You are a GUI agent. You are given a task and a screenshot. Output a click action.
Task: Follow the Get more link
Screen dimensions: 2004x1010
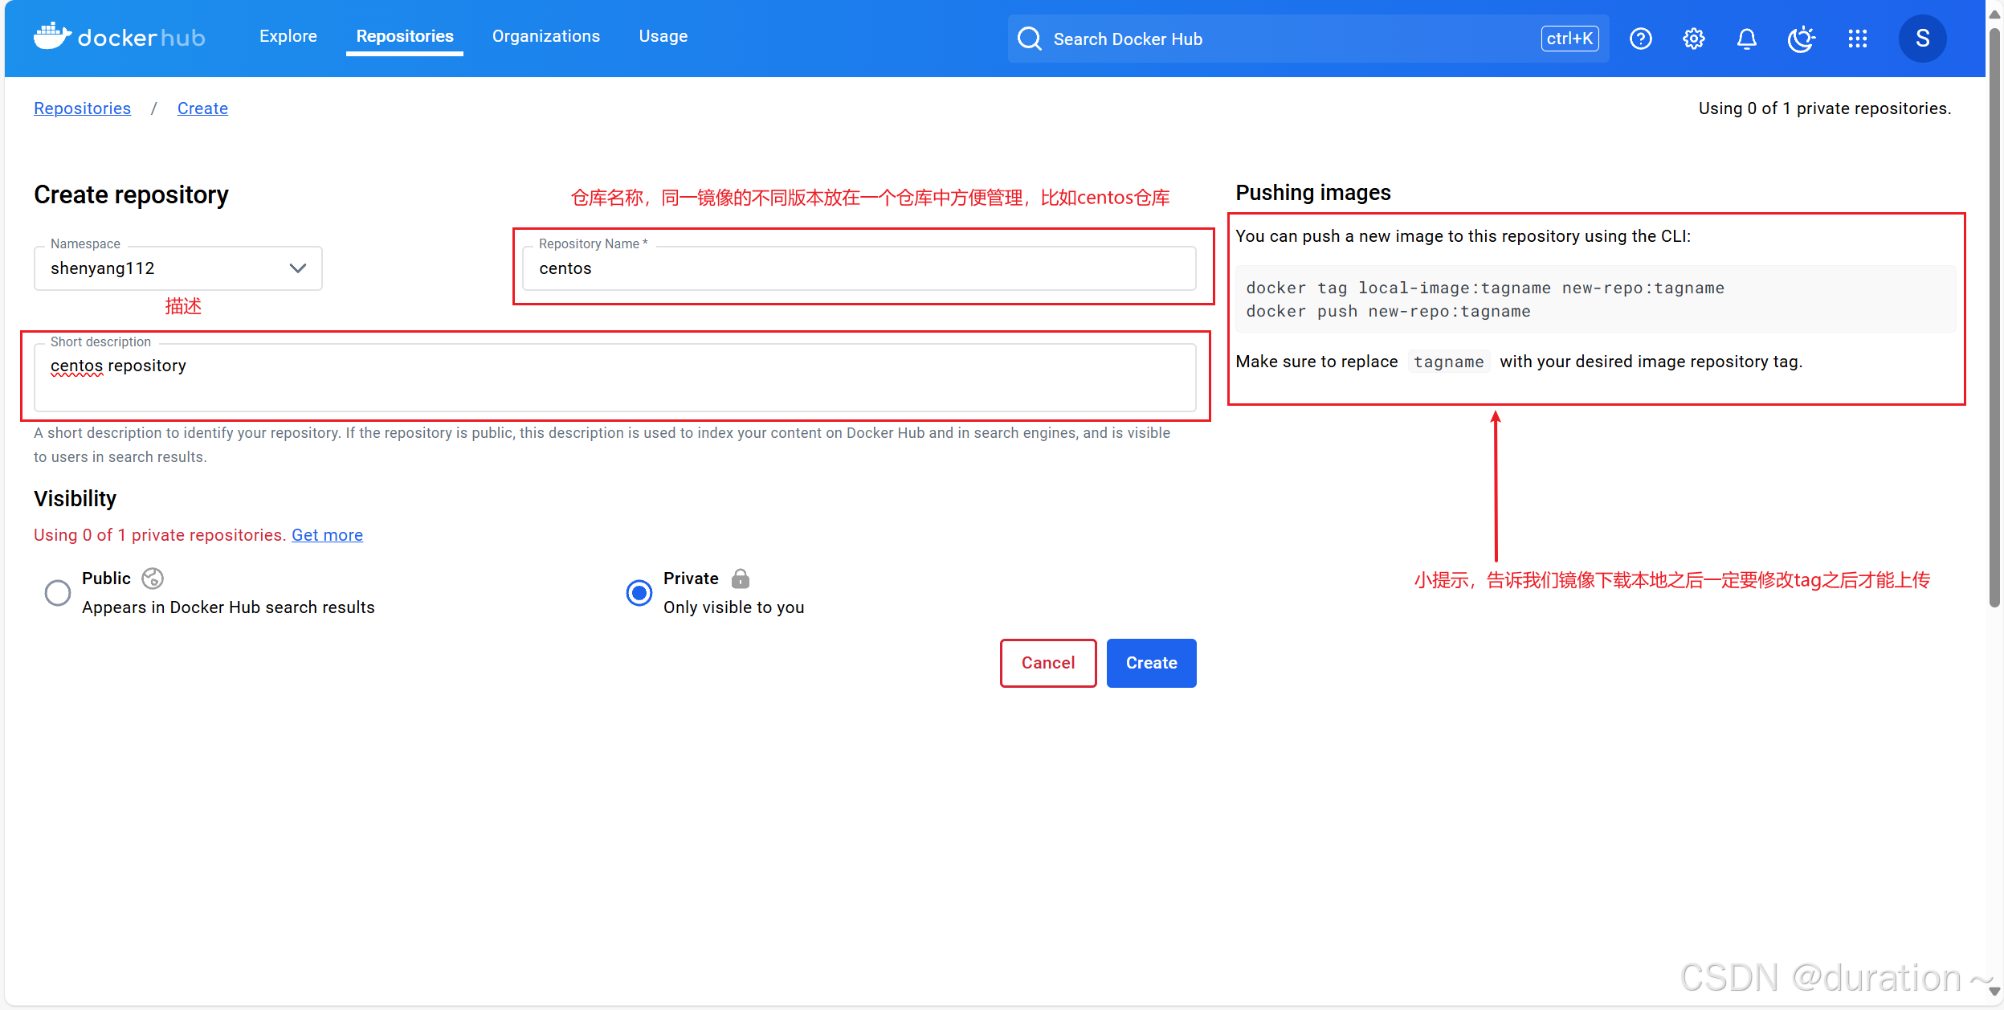tap(327, 535)
